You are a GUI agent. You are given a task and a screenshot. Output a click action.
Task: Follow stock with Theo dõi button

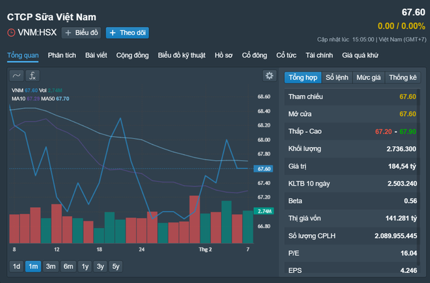click(x=127, y=32)
